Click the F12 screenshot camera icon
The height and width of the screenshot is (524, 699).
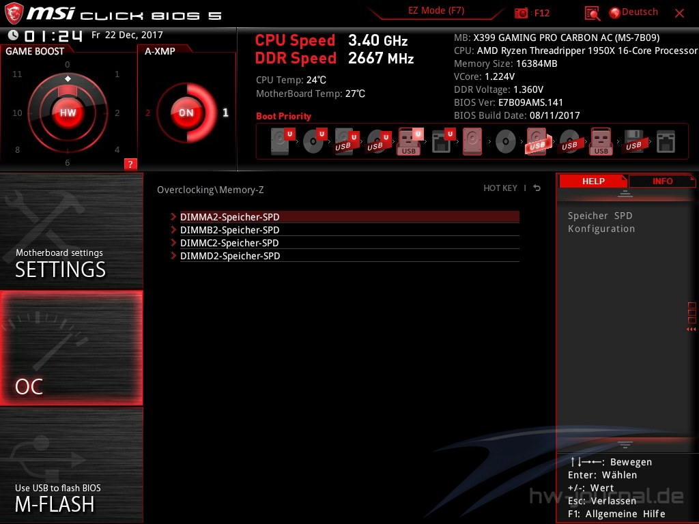(521, 13)
